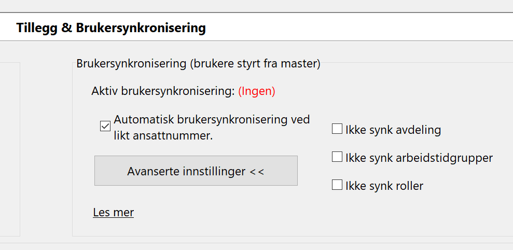513x250 pixels.
Task: Click the "(brukere styrt fra master)" text
Action: coord(255,64)
